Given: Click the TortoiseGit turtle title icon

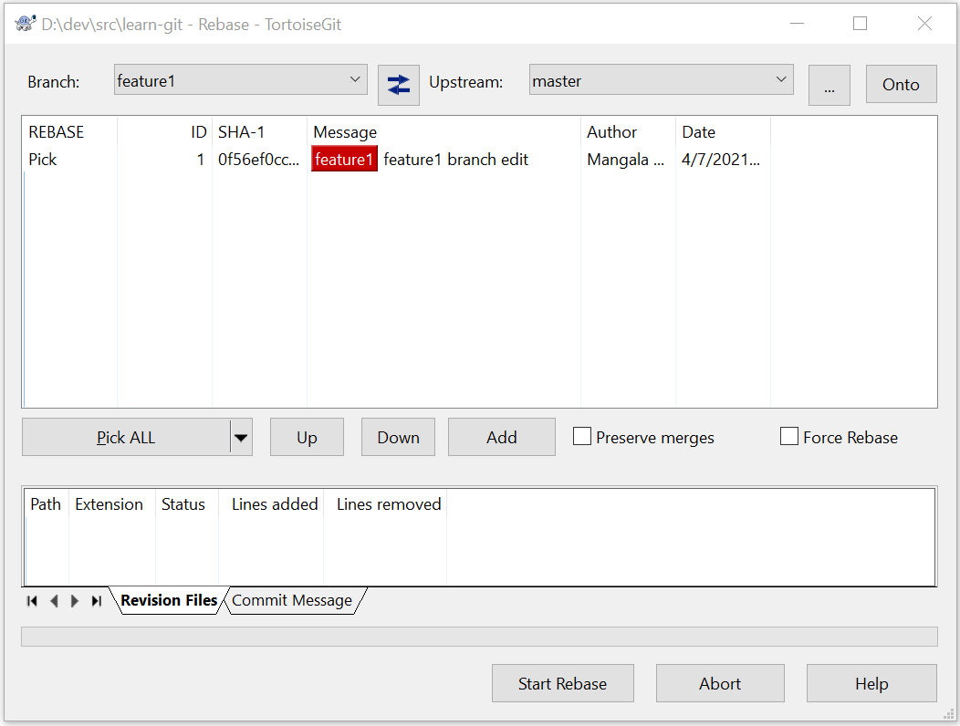Looking at the screenshot, I should pyautogui.click(x=26, y=24).
